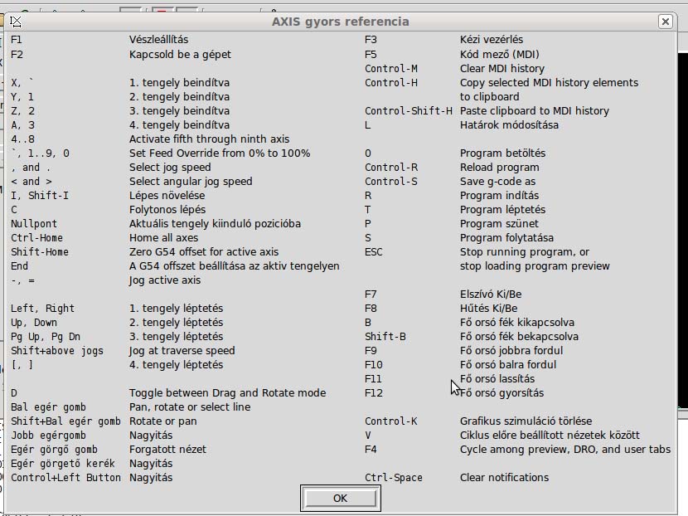Image resolution: width=688 pixels, height=516 pixels.
Task: Click the Program betöltés entry
Action: coord(502,153)
